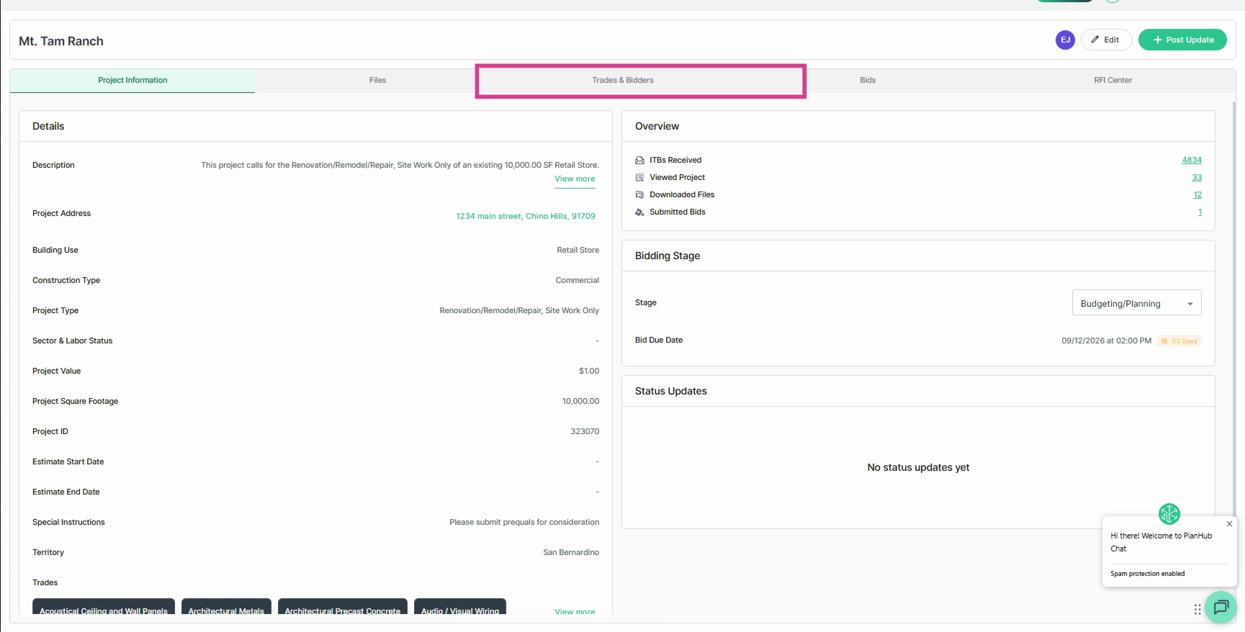Select the Architectural Precast Concrete trade chip
The width and height of the screenshot is (1245, 632).
pos(343,607)
